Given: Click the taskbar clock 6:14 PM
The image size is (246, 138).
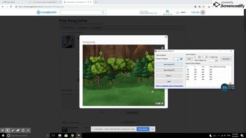Looking at the screenshot, I should pos(235,135).
